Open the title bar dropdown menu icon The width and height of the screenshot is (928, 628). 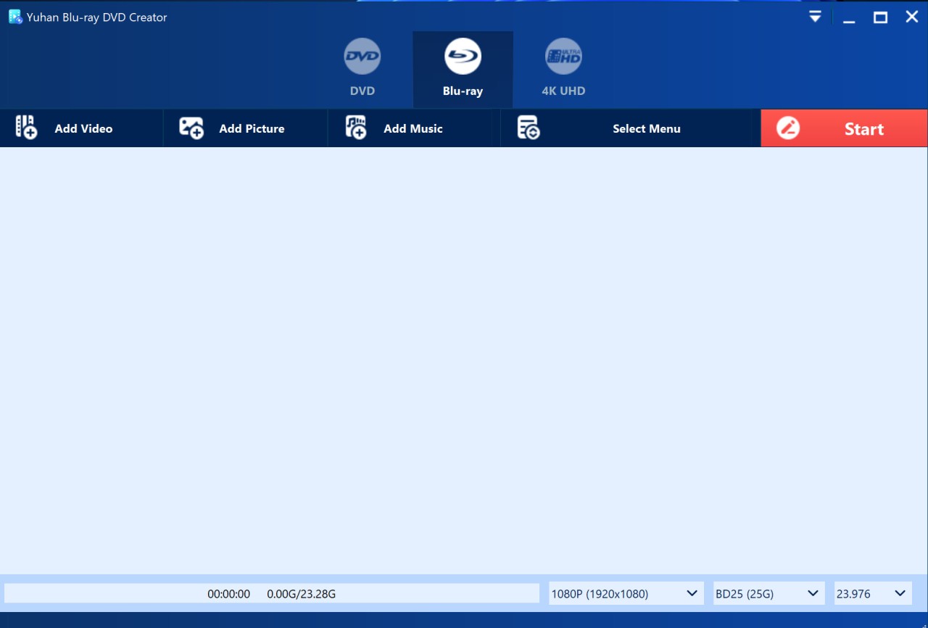[x=816, y=17]
